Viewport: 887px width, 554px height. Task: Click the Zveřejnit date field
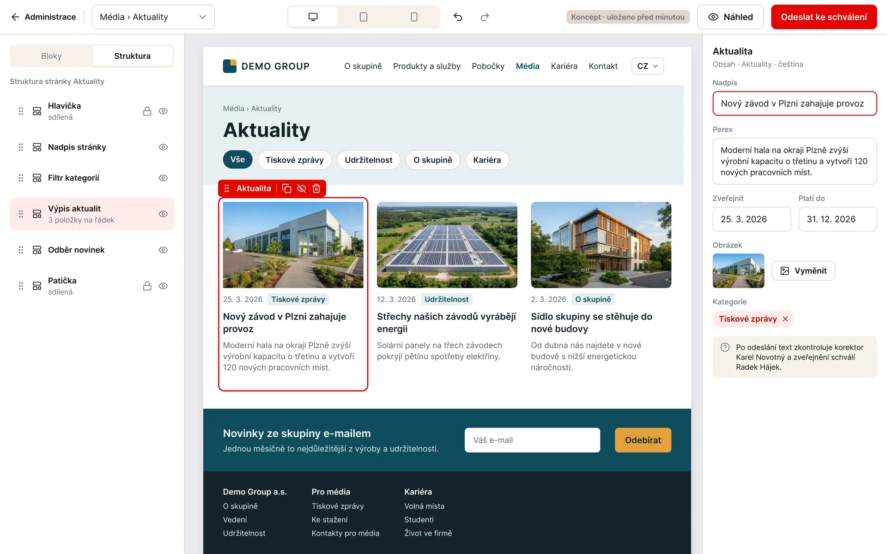pyautogui.click(x=752, y=219)
